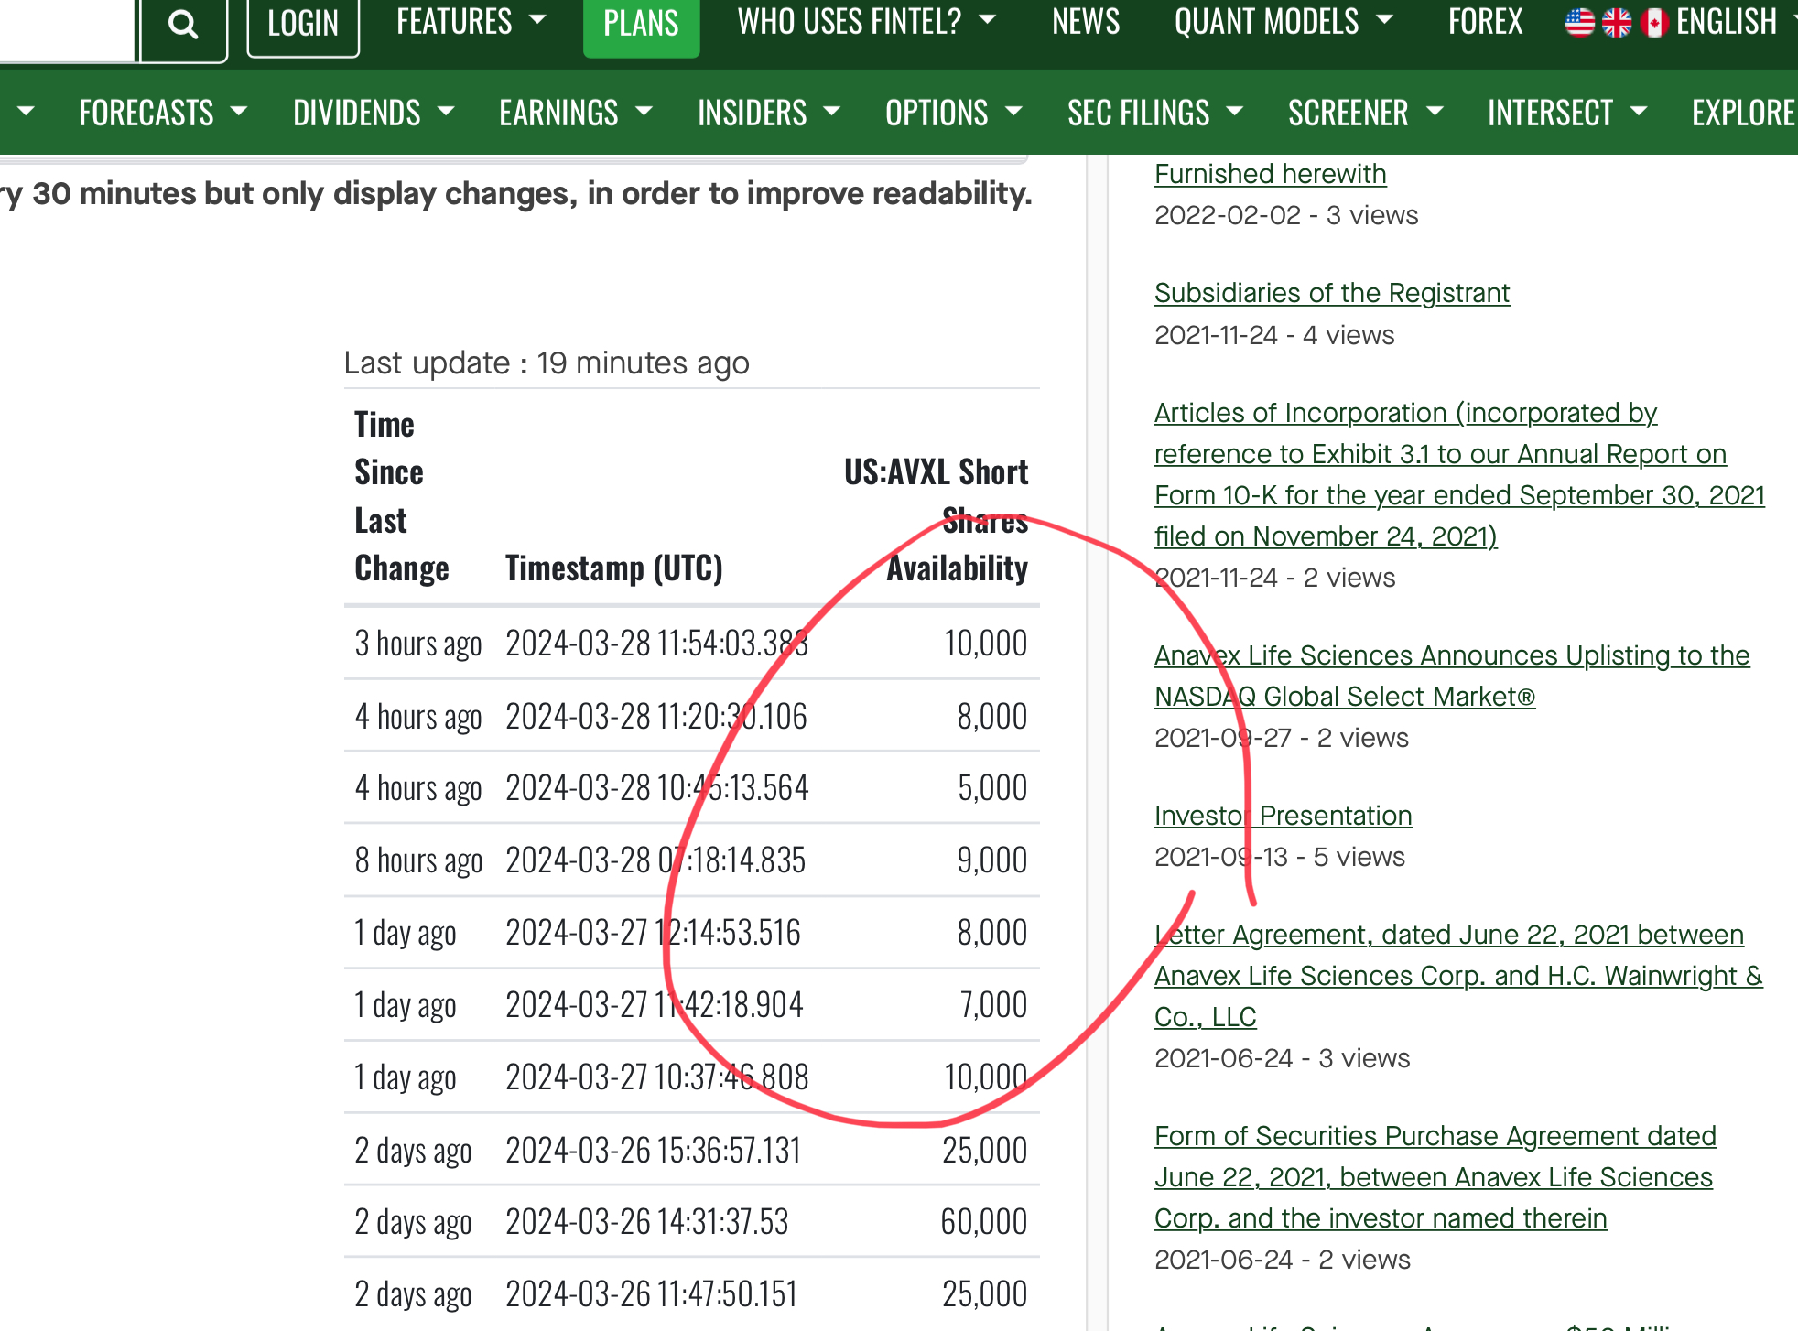Expand the FEATURES dropdown menu
The image size is (1798, 1331).
pyautogui.click(x=471, y=22)
